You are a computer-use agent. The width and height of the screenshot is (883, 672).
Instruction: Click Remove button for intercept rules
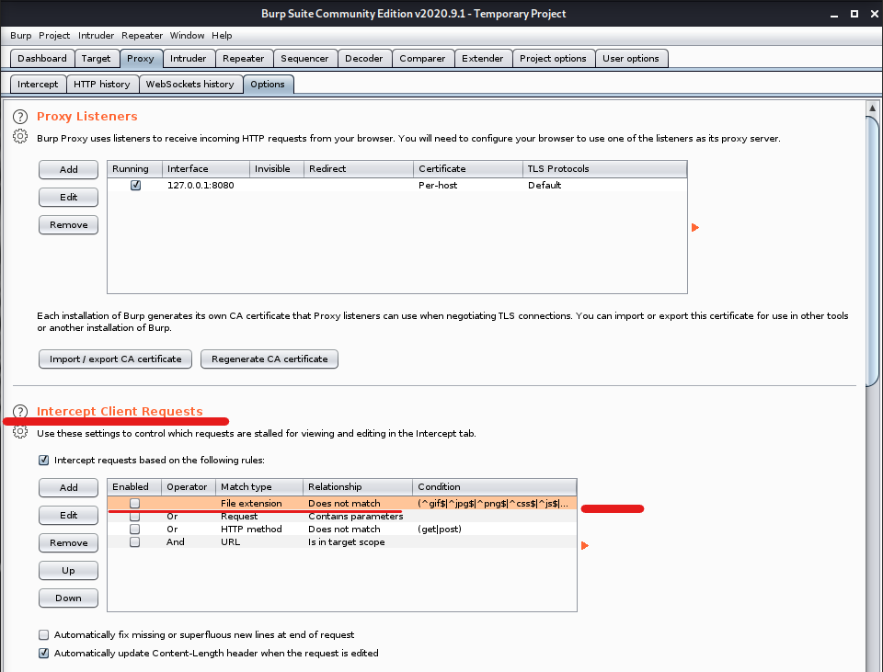(x=69, y=542)
